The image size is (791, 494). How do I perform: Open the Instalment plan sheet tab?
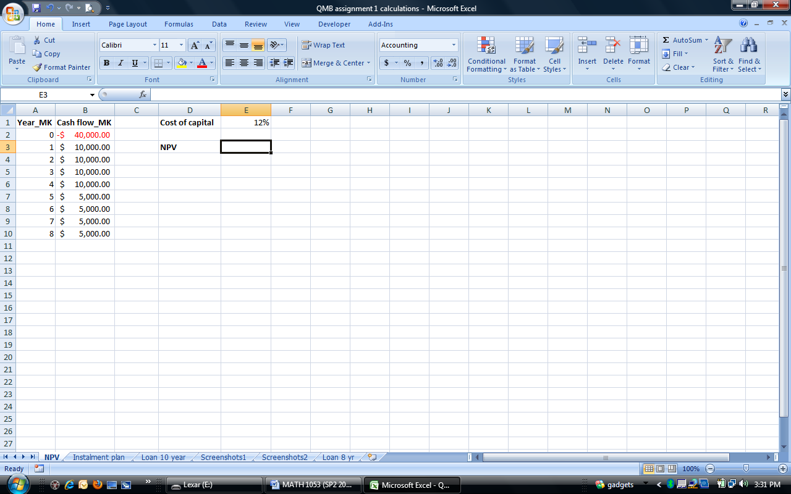98,458
